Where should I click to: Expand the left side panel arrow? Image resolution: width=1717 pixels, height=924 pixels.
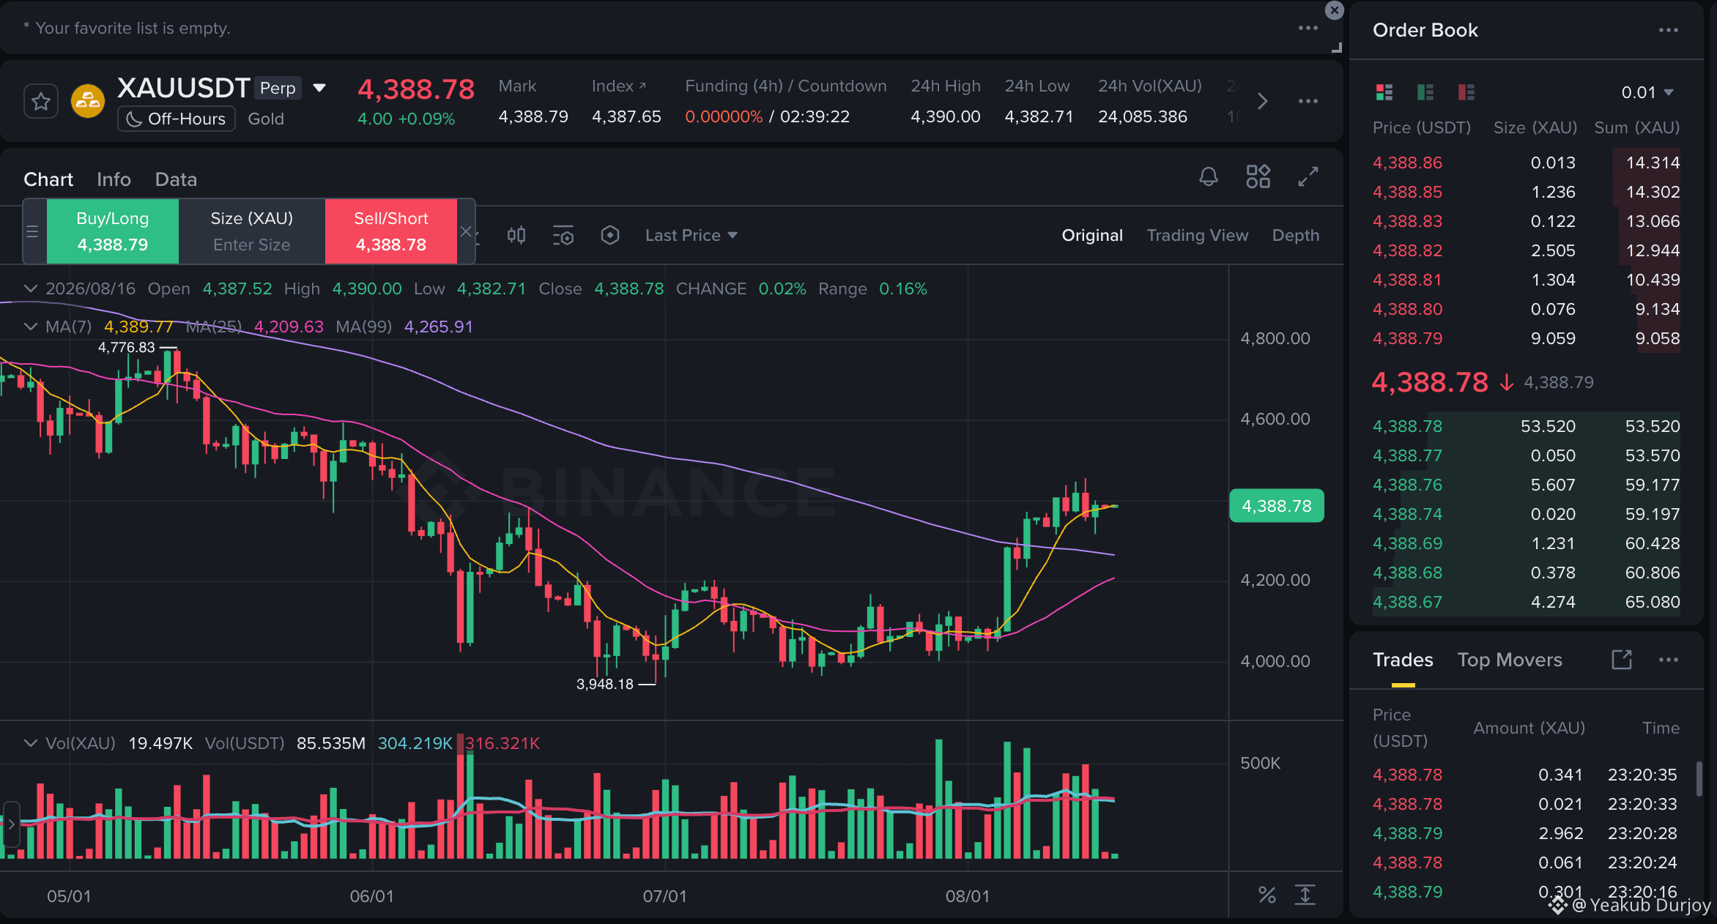(10, 824)
